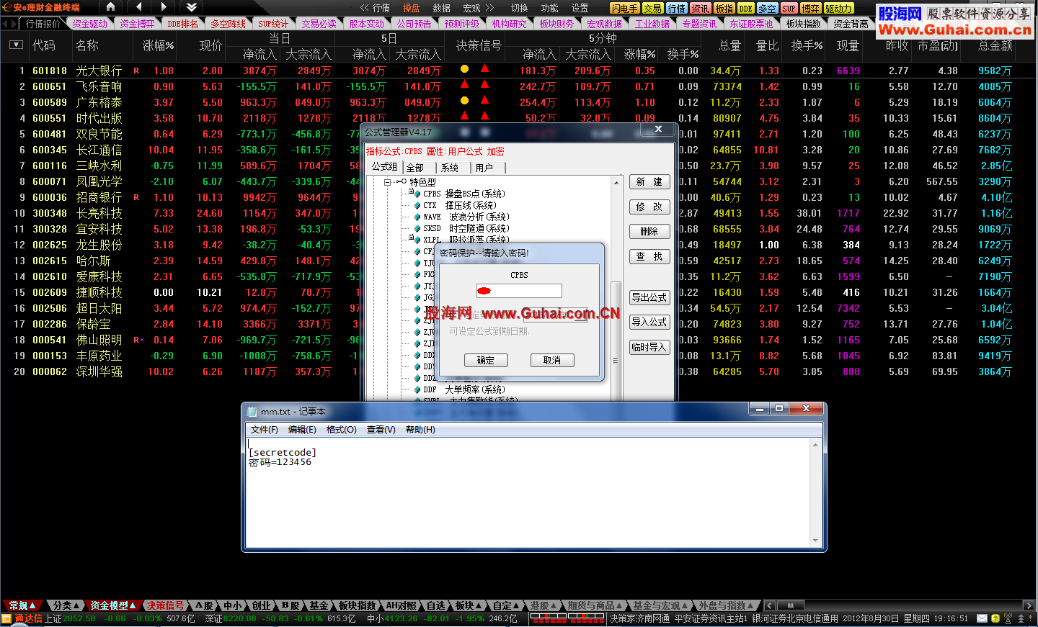Click the formula tree vertical scrollbar
Viewport: 1038px width, 627px height.
click(x=616, y=288)
